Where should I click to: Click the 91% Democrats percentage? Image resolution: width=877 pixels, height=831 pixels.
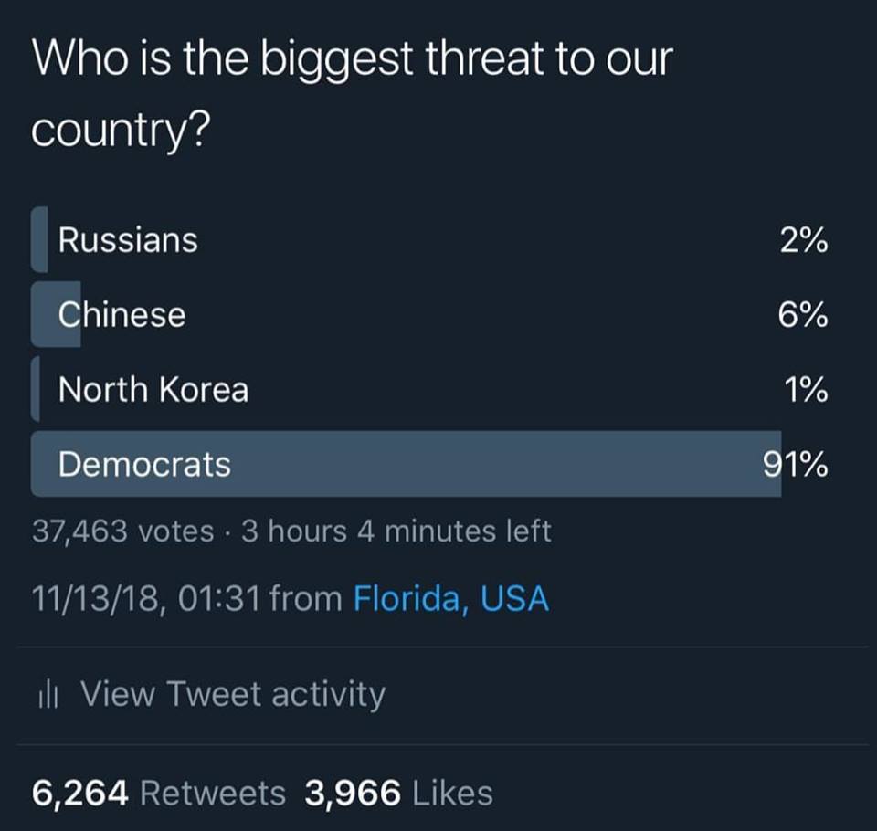coord(796,464)
